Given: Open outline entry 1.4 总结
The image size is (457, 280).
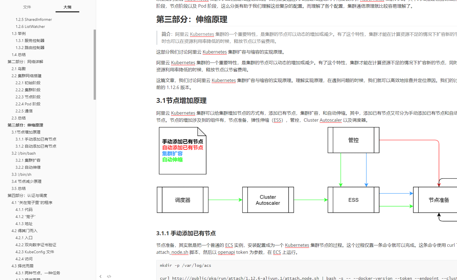Looking at the screenshot, I should [19, 55].
